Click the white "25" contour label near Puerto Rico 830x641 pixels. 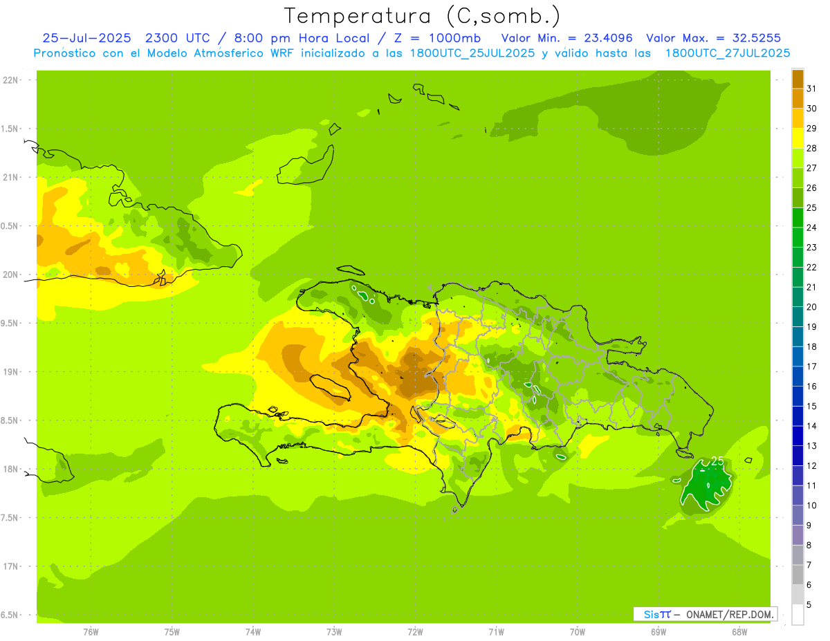point(717,461)
